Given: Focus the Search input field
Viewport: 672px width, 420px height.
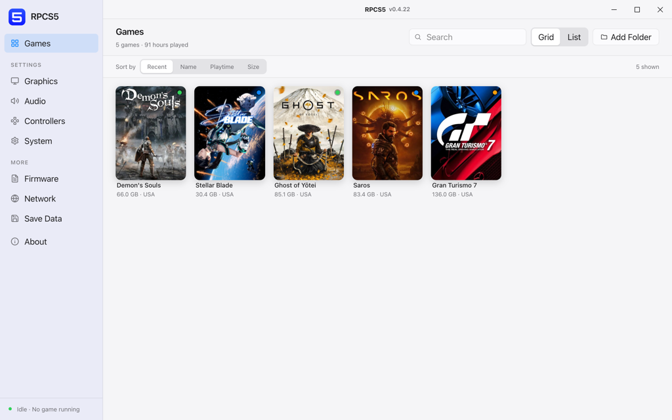Looking at the screenshot, I should coord(467,37).
